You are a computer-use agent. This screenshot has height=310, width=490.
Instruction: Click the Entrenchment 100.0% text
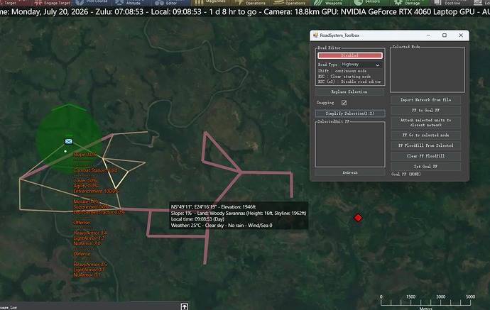[96, 191]
